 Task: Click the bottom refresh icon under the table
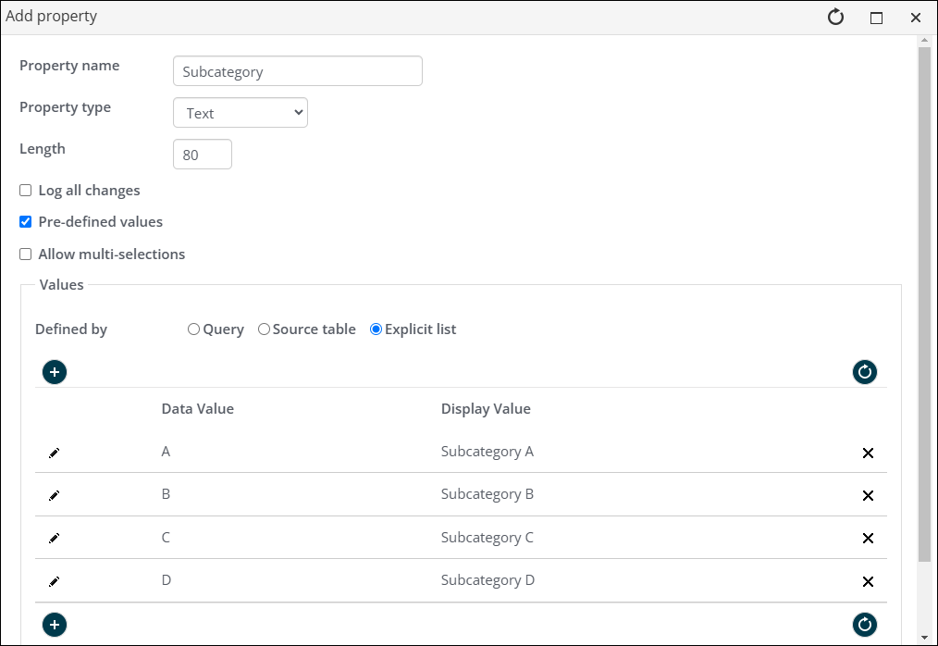(865, 625)
